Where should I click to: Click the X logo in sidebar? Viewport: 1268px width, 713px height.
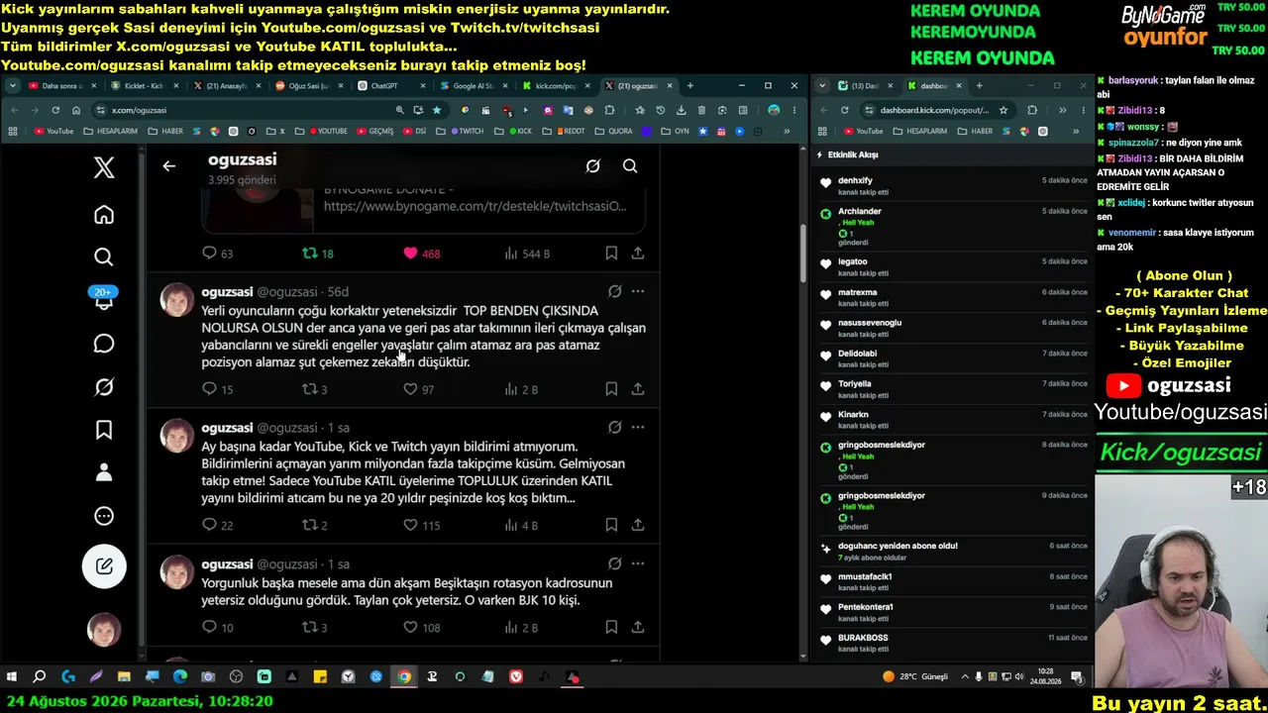[104, 168]
